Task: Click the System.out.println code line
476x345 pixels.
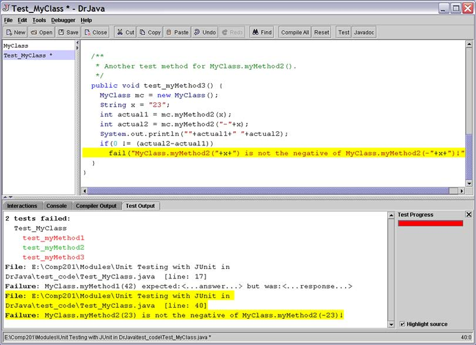Action: coord(194,134)
